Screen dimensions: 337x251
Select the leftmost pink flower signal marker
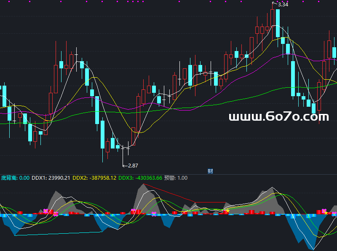click(45, 211)
